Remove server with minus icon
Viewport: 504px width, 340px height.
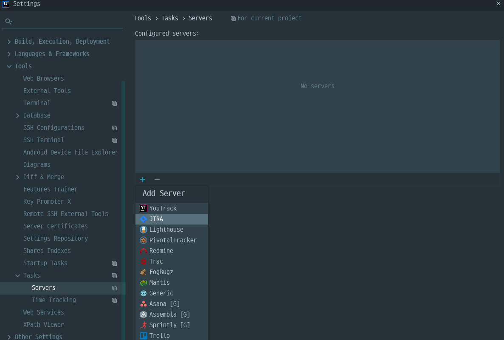(157, 180)
